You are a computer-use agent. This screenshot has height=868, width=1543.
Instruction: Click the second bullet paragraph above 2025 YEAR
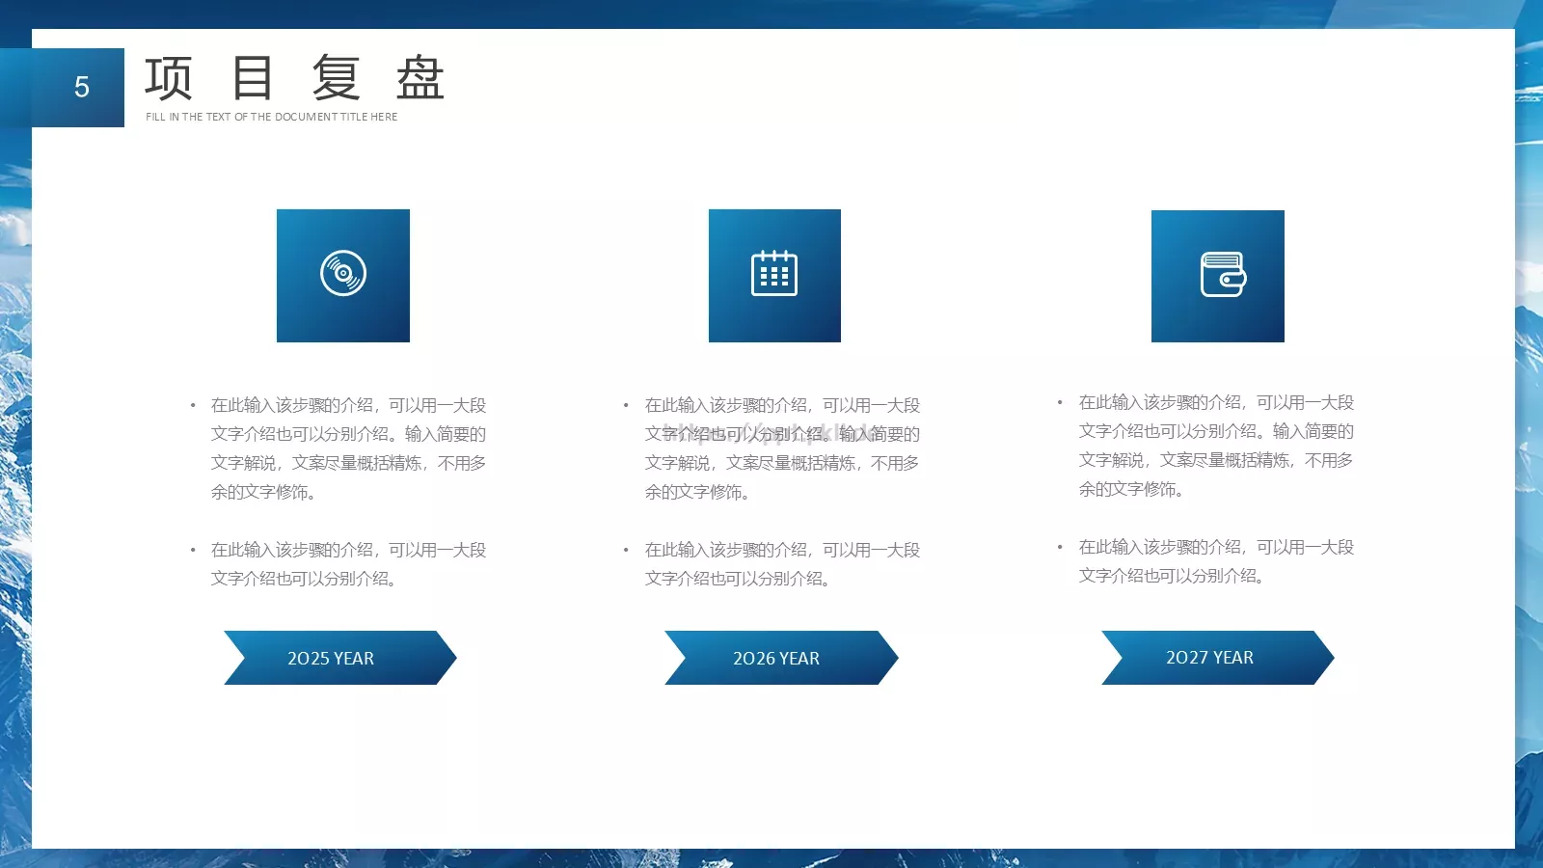(340, 564)
